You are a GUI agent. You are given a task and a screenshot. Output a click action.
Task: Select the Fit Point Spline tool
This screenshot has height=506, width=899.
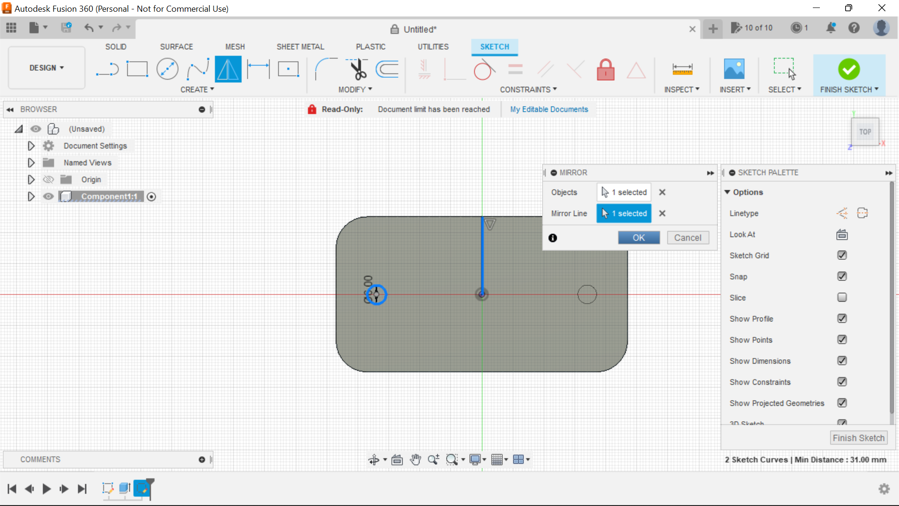198,69
